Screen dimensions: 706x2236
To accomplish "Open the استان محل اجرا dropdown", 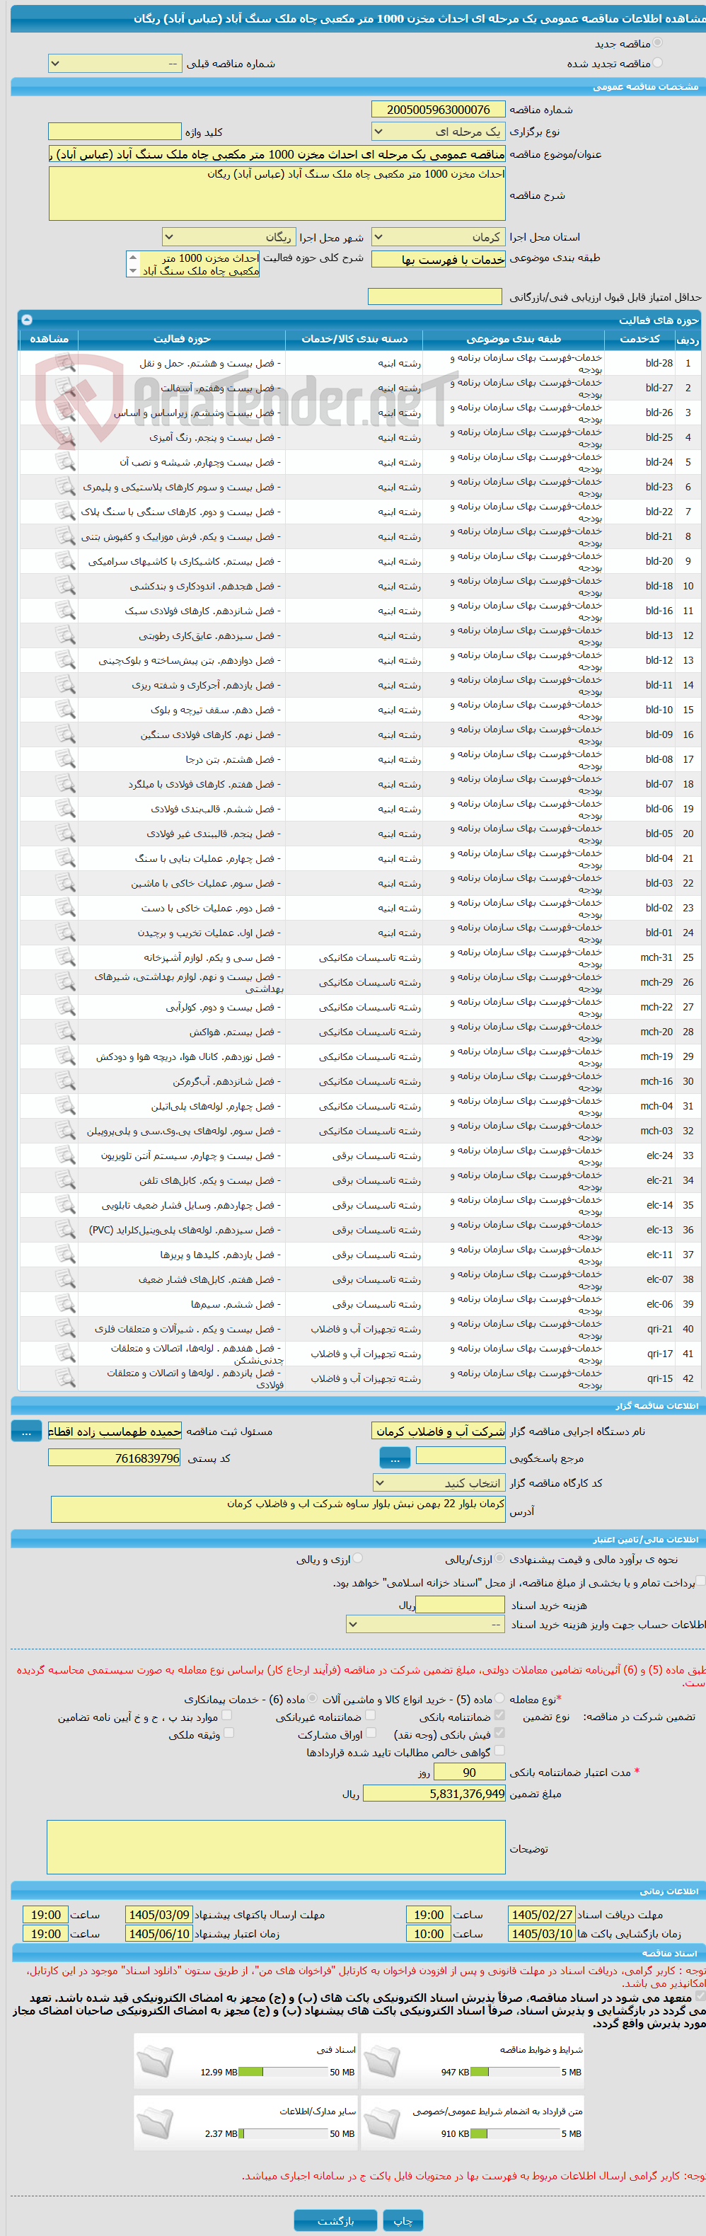I will [x=438, y=237].
